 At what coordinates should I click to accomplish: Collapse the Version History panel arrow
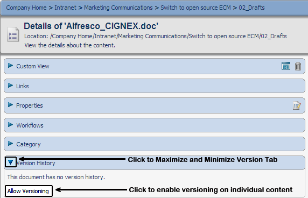pos(11,162)
